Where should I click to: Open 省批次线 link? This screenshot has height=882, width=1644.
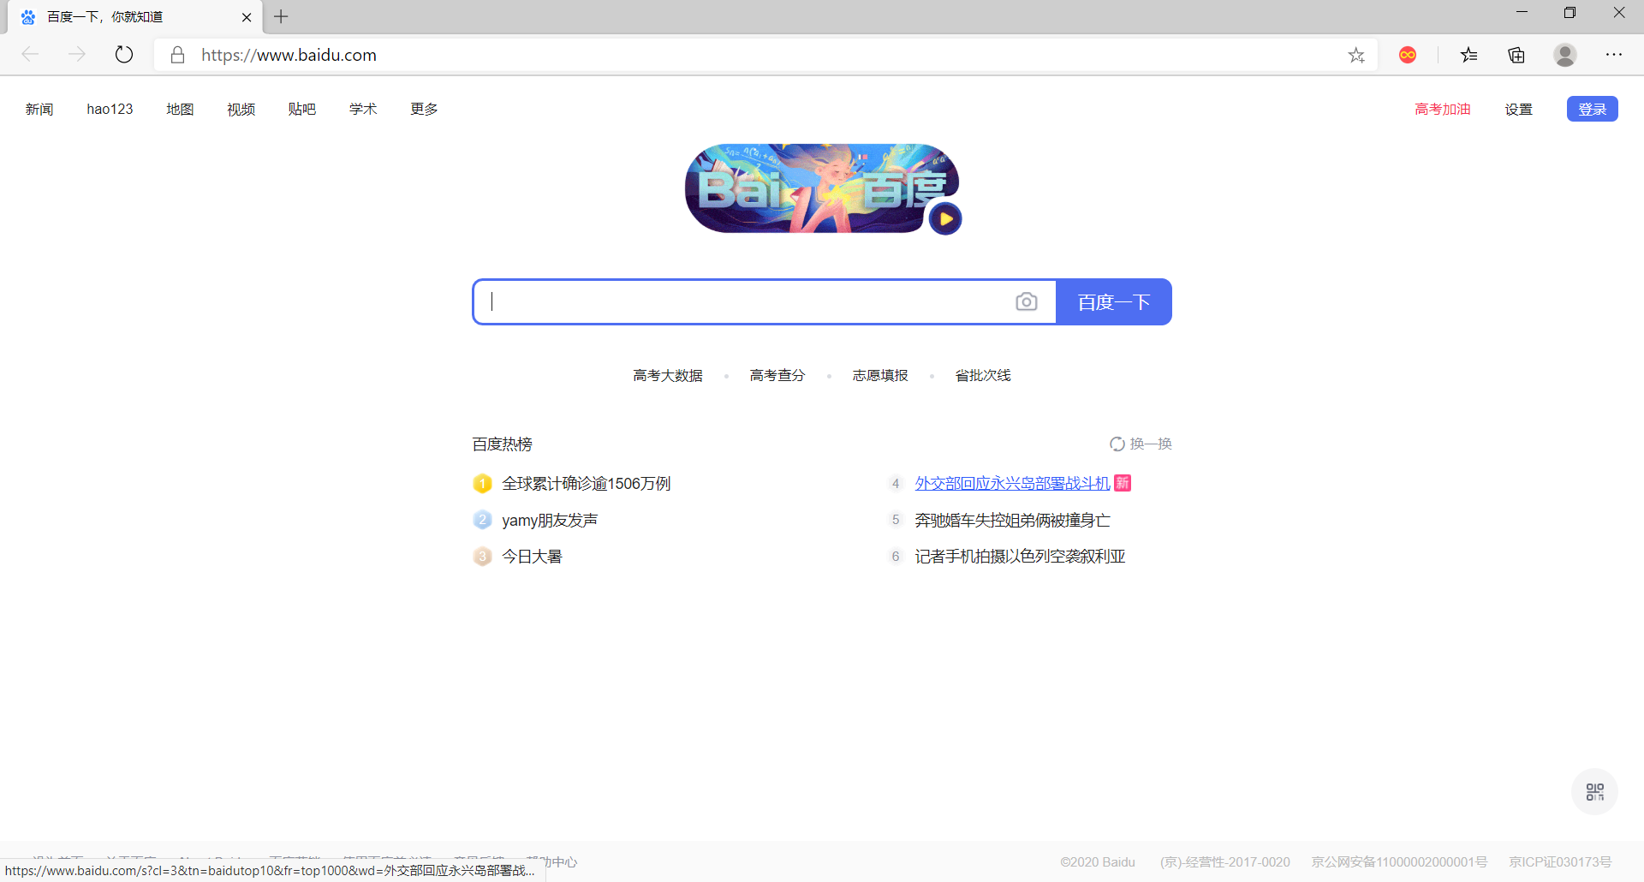983,375
